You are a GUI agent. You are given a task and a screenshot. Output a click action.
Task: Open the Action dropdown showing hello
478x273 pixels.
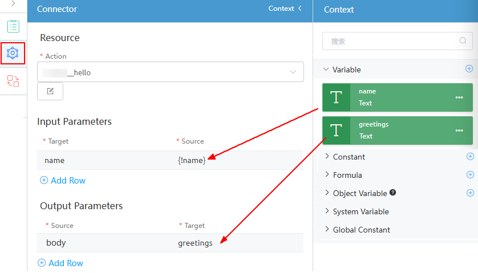pyautogui.click(x=171, y=72)
